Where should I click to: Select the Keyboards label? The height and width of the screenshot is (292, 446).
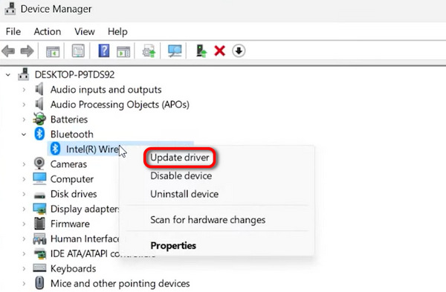pos(73,268)
